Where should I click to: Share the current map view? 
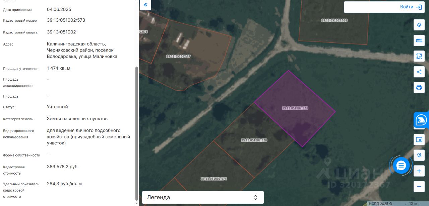[x=419, y=72]
